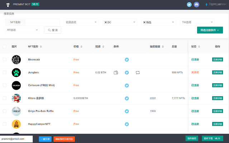Open the TW选项 dropdown
This screenshot has height=143, width=229.
(197, 22)
